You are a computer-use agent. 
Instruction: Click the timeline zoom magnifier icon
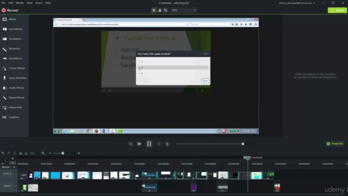(x=43, y=153)
